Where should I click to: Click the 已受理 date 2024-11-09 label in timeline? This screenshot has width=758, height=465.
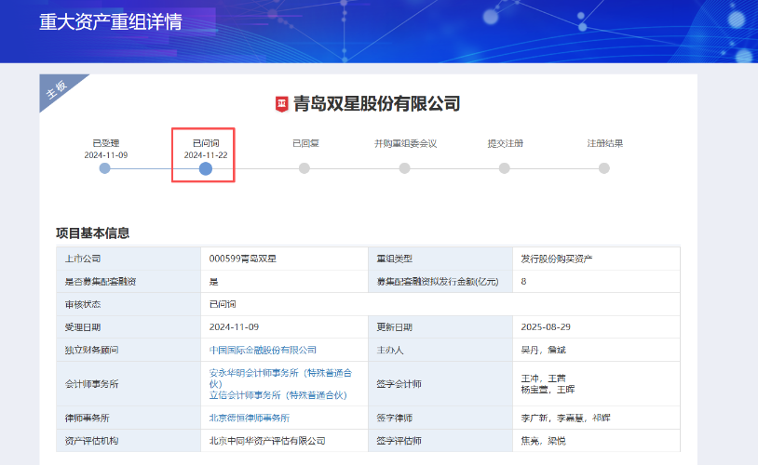tap(106, 155)
